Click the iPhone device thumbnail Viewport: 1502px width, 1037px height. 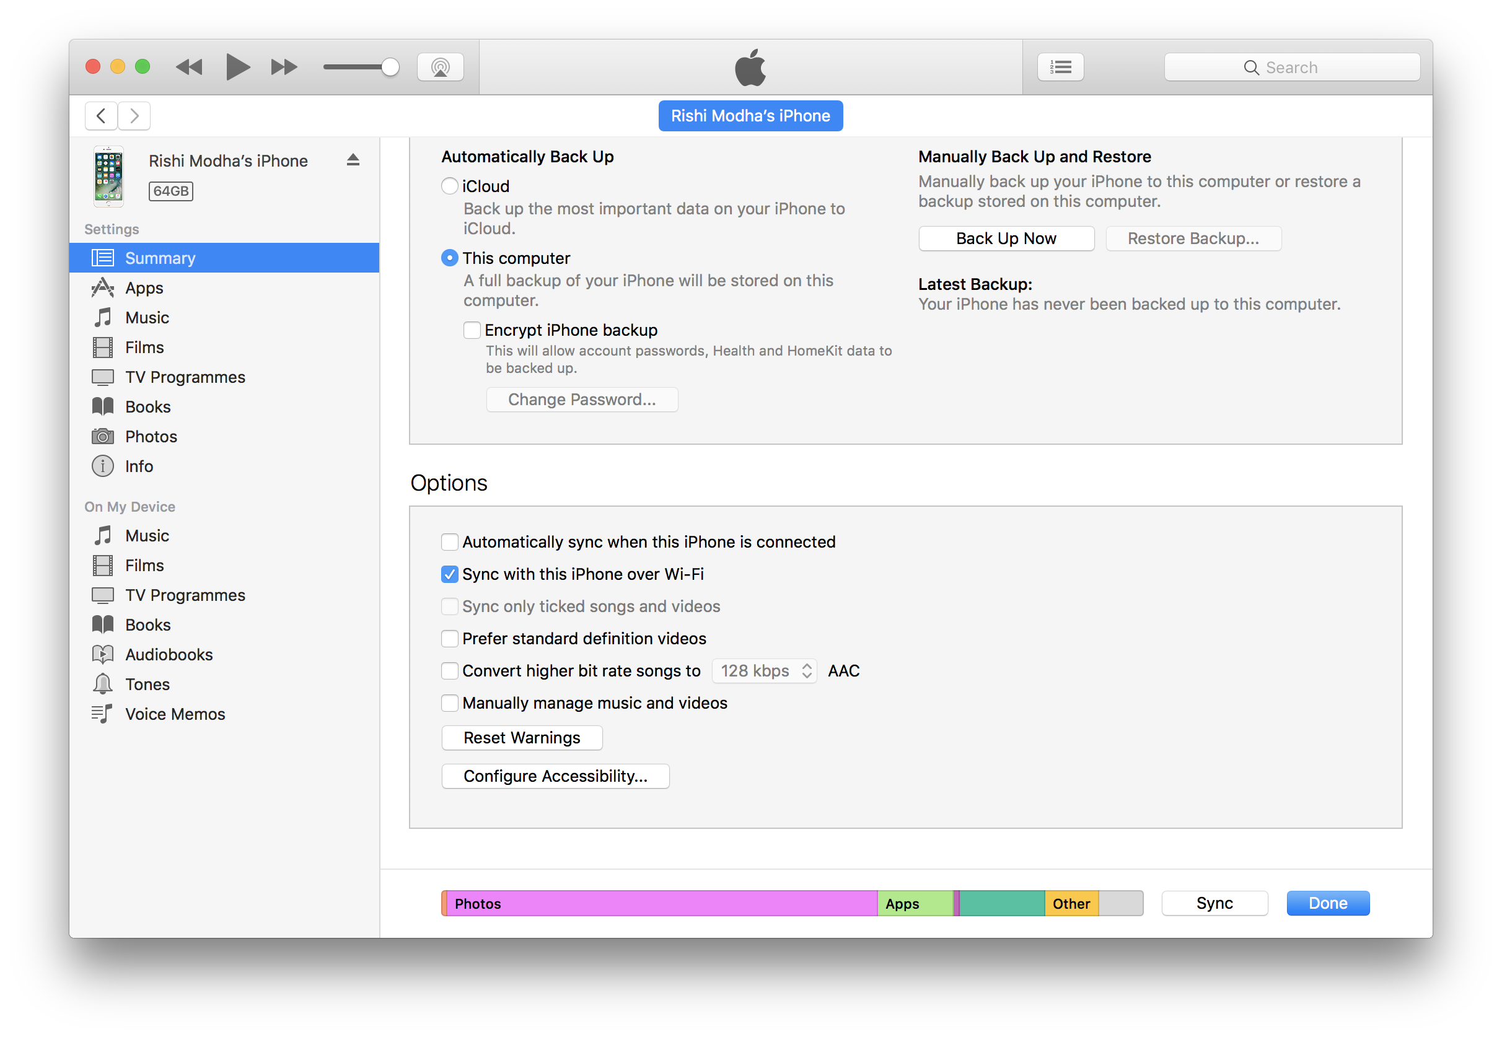[108, 176]
